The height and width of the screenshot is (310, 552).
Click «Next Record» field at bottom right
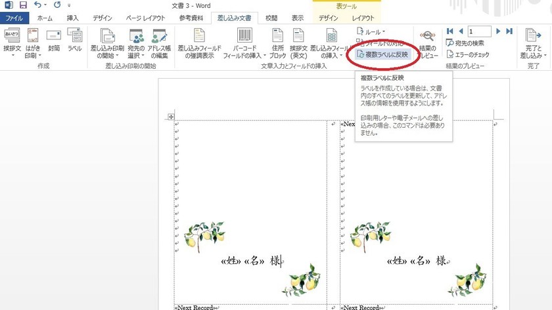pos(361,307)
